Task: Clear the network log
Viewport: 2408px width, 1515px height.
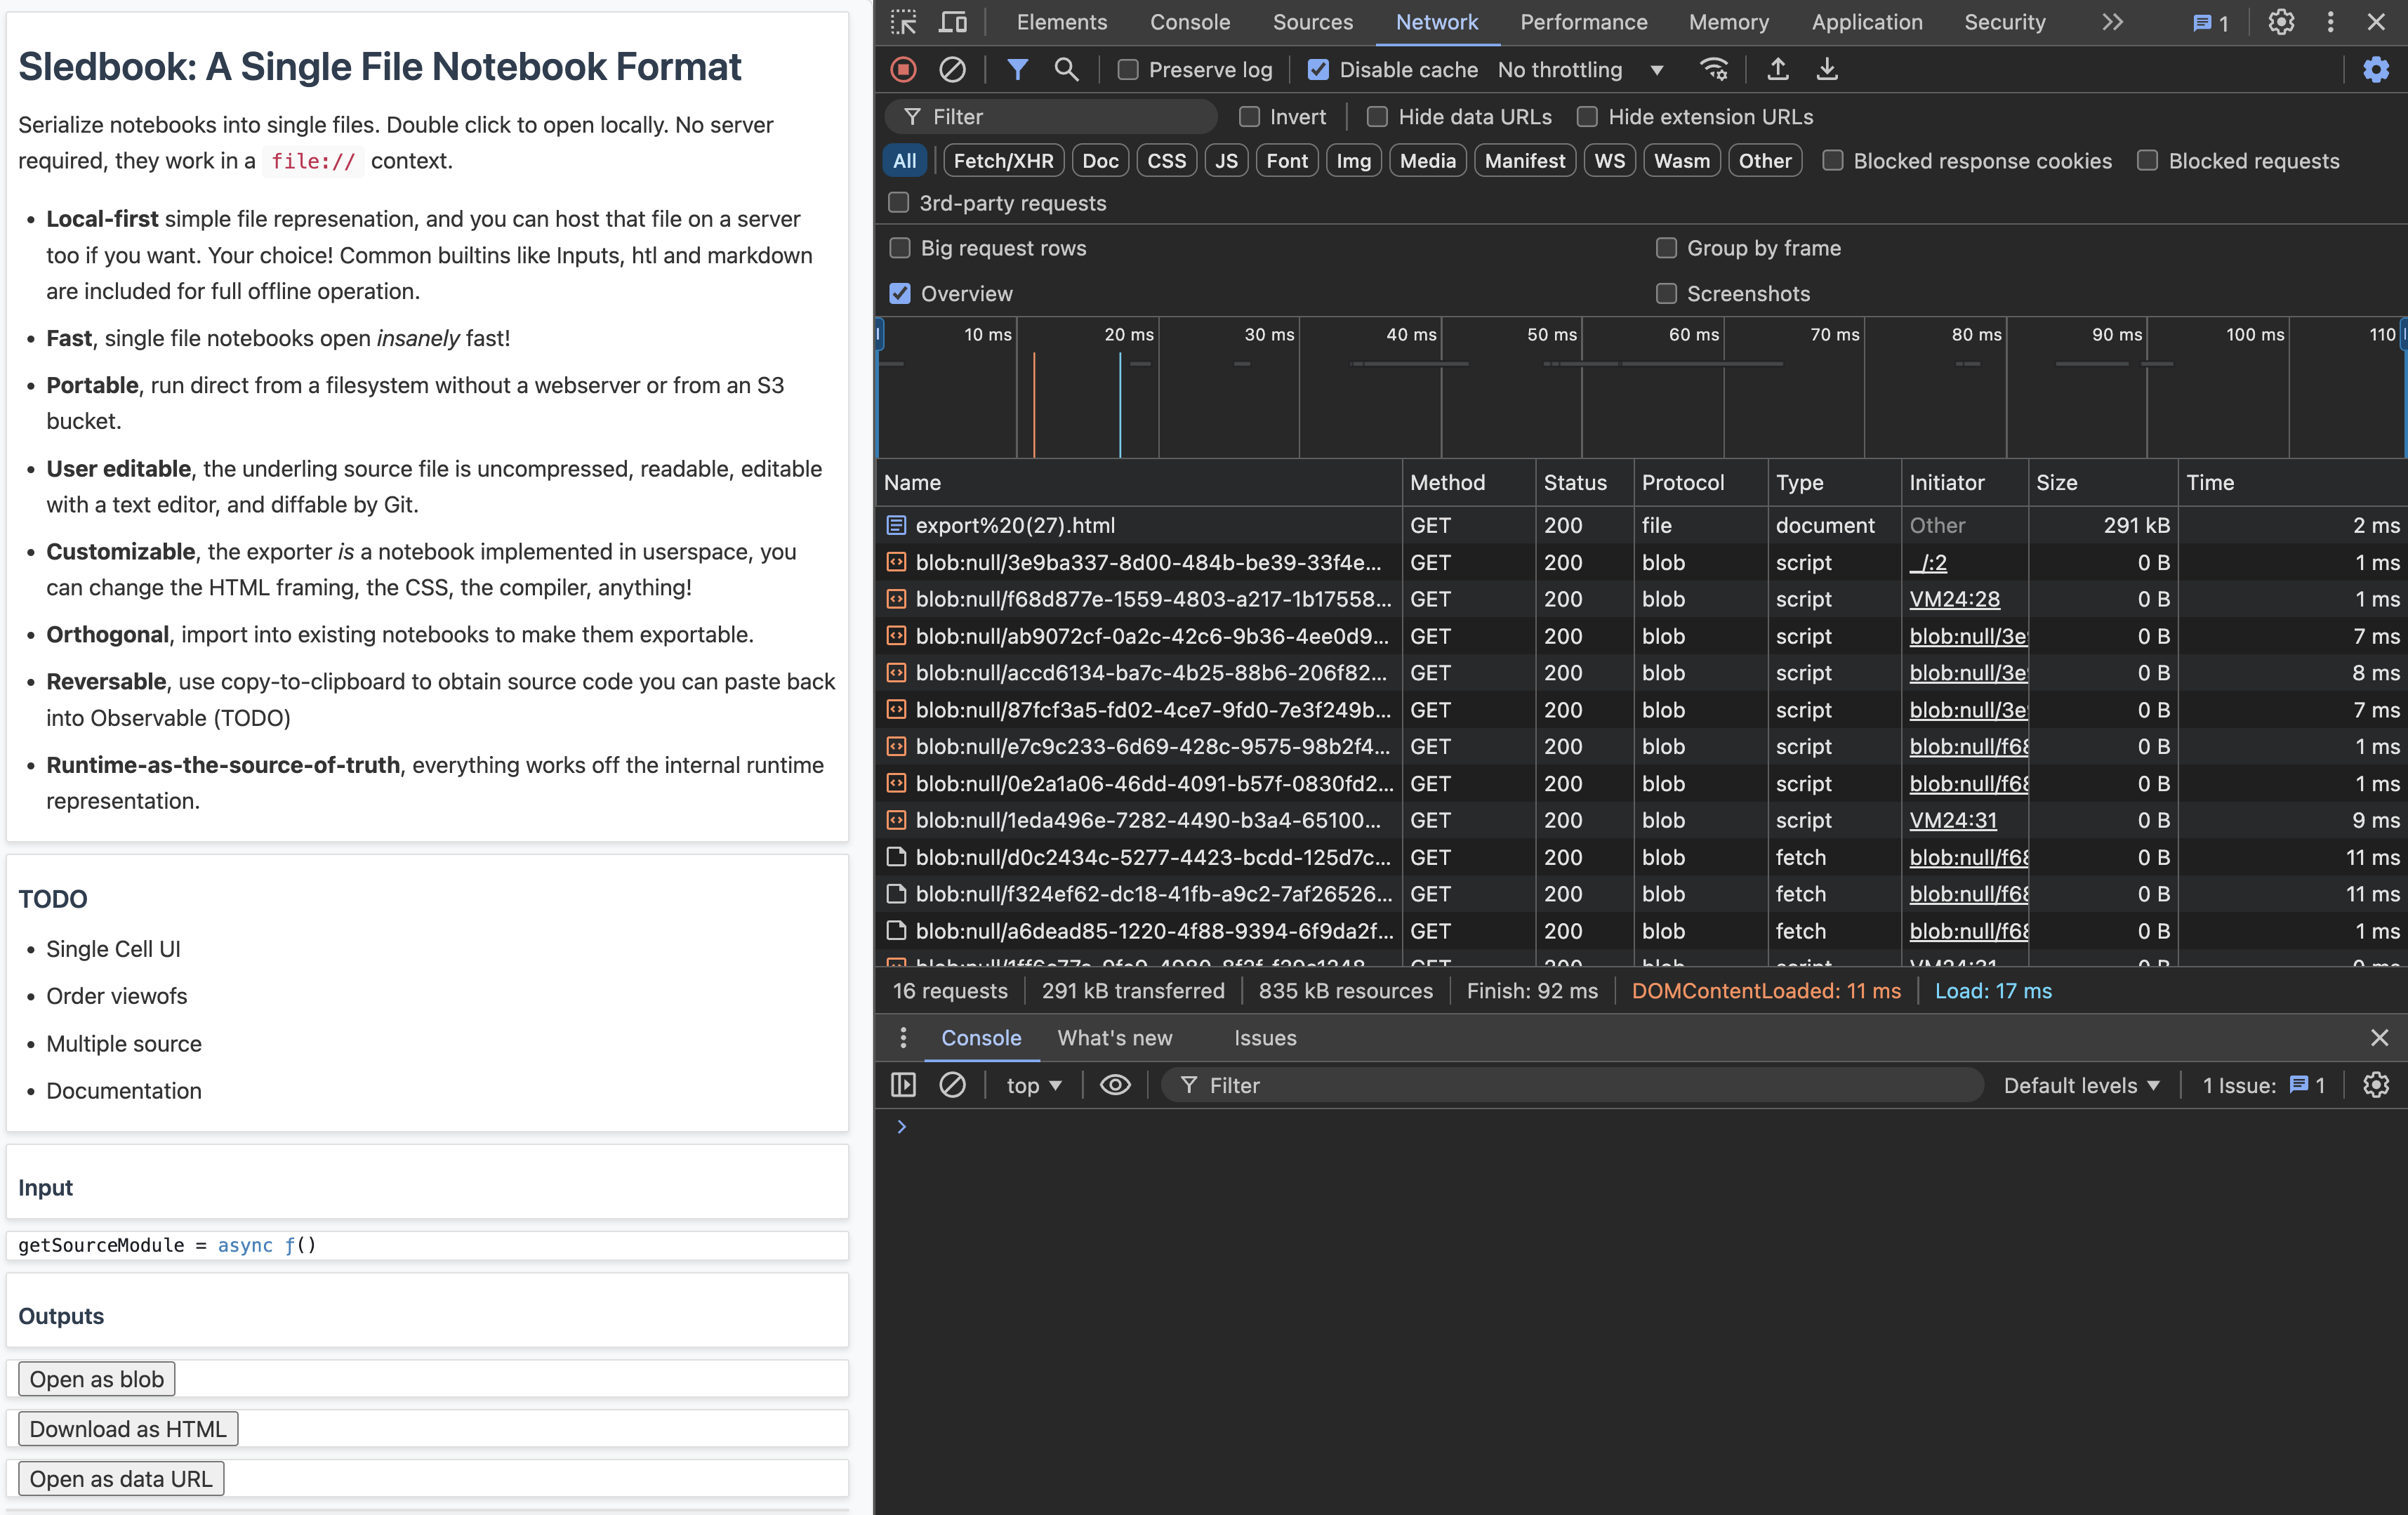Action: (952, 69)
